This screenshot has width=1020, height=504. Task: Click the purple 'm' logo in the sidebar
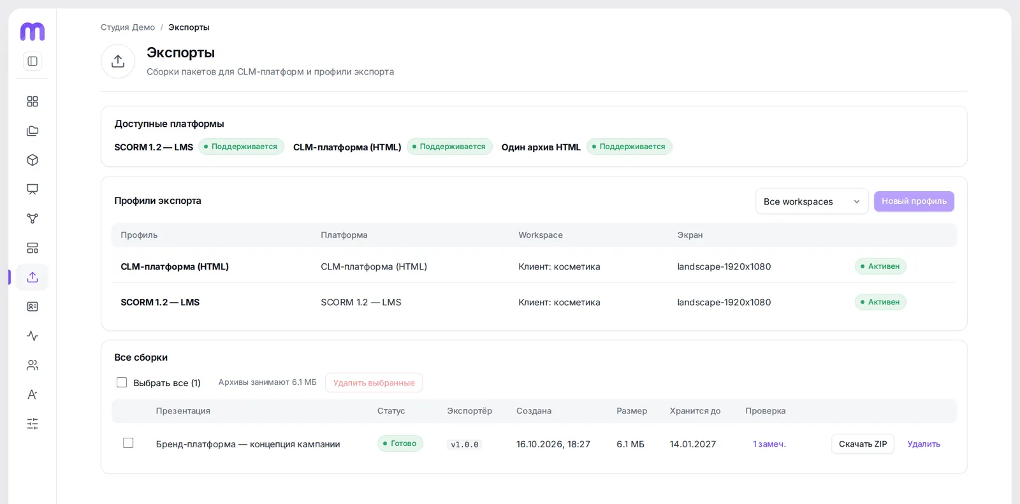33,31
